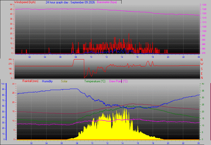
Task: Click the 40 value on green temperature axis
Action: pos(203,84)
